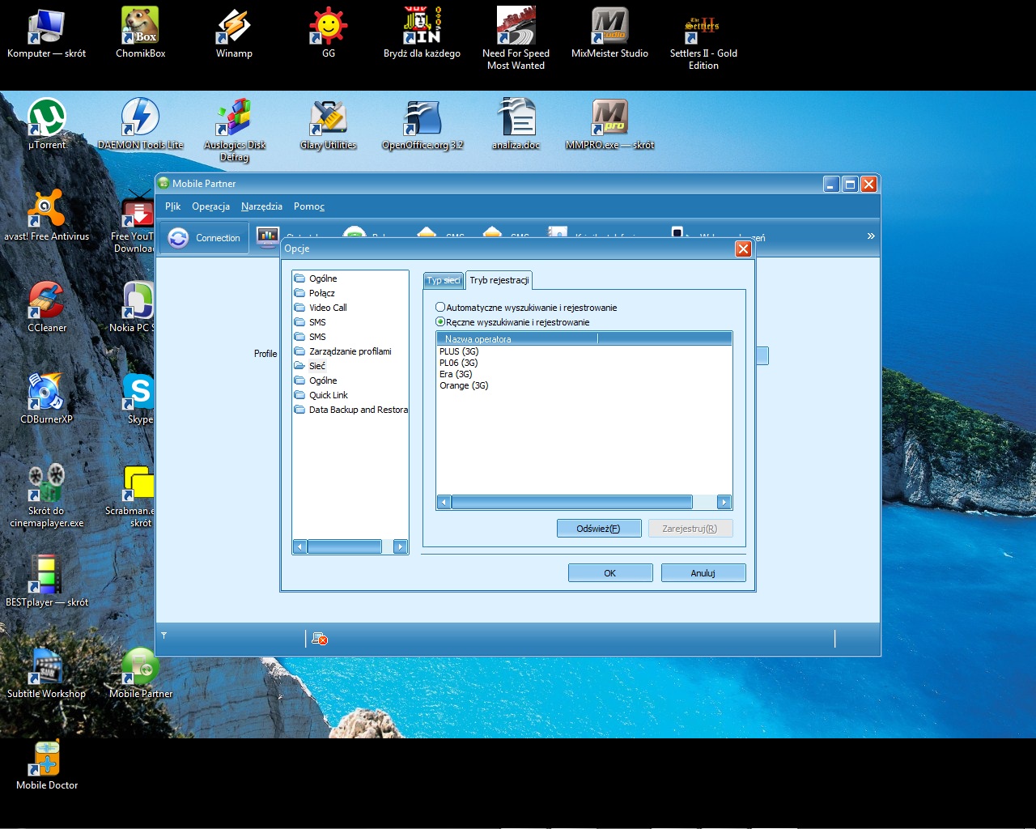Click the disconnected network status bar icon
1036x829 pixels.
pos(319,639)
